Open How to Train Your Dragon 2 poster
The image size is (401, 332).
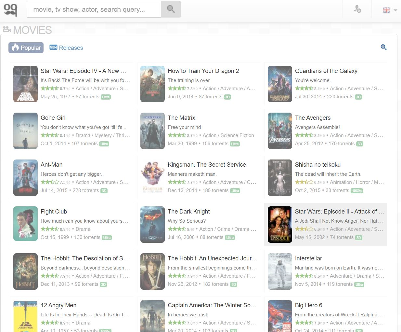(152, 84)
